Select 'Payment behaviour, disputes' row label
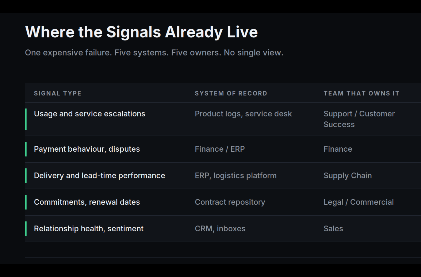 pyautogui.click(x=87, y=149)
